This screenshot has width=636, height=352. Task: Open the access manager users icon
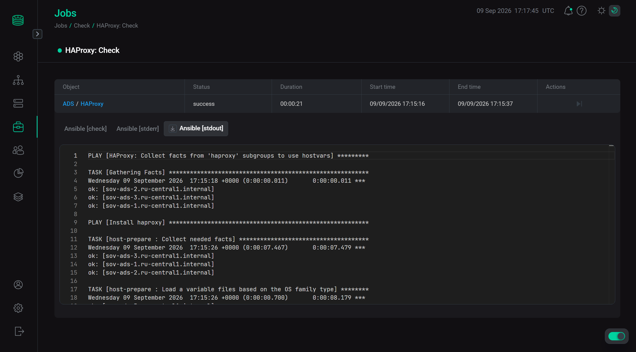tap(18, 150)
